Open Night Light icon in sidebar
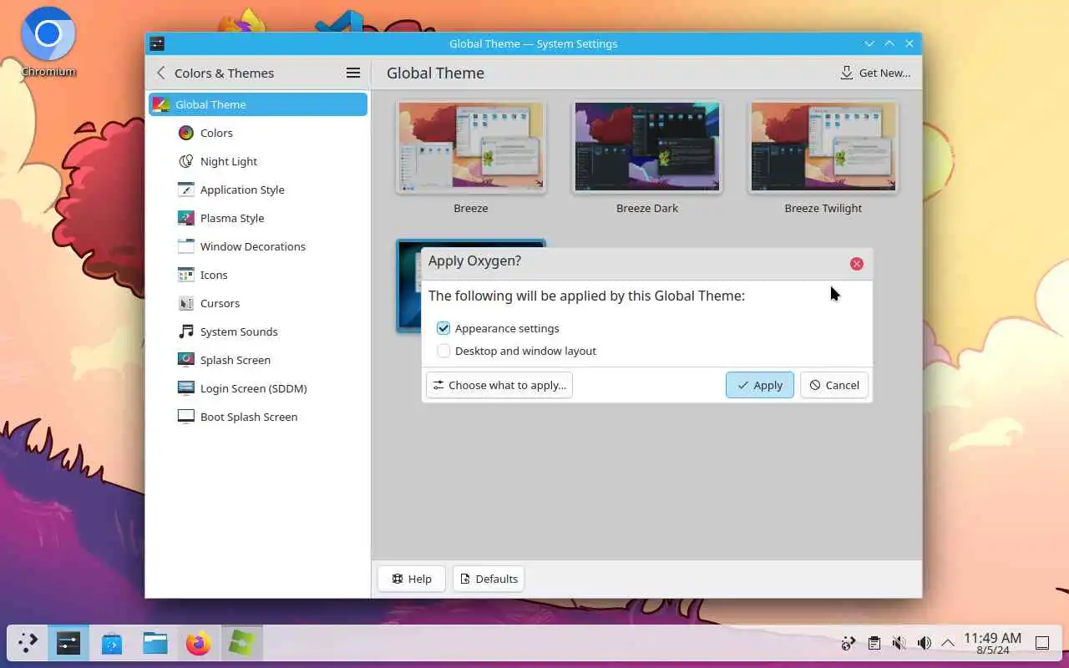The width and height of the screenshot is (1069, 668). point(185,161)
